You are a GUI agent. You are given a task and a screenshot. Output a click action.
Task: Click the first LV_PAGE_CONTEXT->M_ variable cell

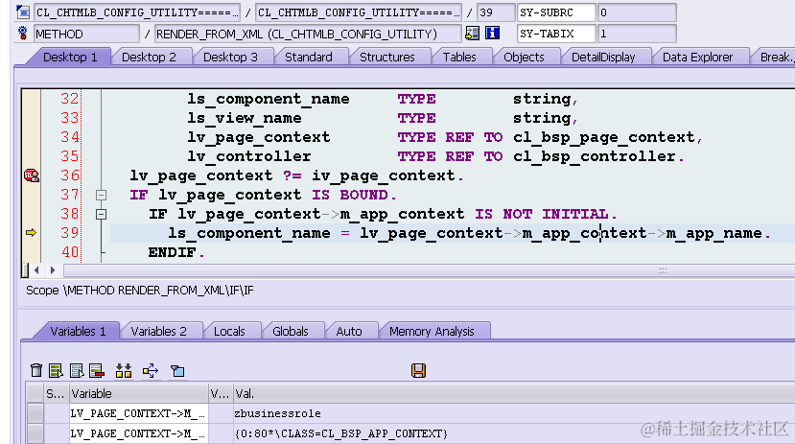coord(138,413)
